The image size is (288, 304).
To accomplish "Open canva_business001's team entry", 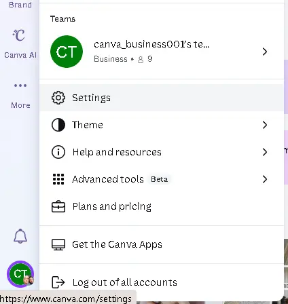I will coord(162,52).
